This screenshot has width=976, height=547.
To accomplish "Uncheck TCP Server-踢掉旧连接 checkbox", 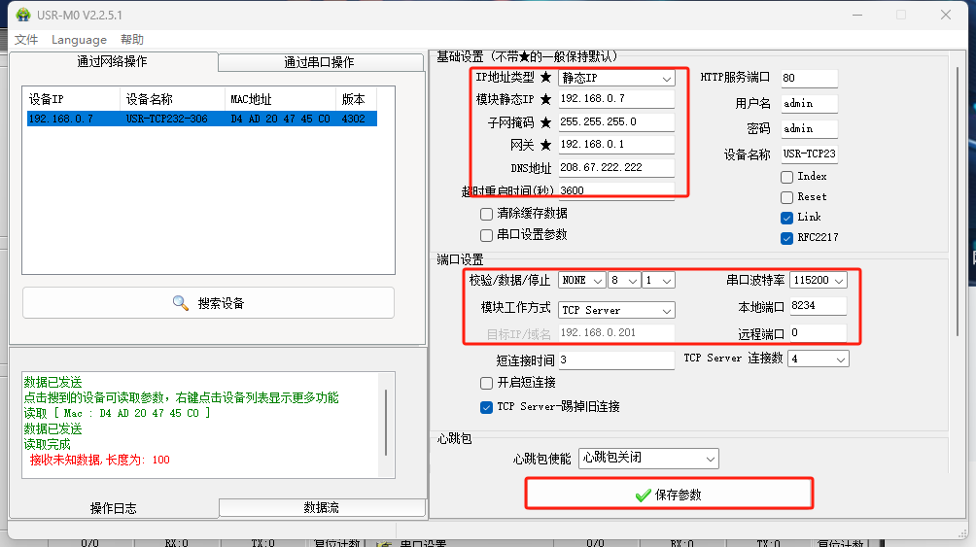I will tap(486, 408).
